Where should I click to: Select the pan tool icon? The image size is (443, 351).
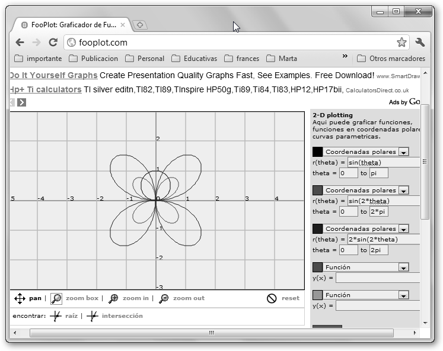coord(20,298)
